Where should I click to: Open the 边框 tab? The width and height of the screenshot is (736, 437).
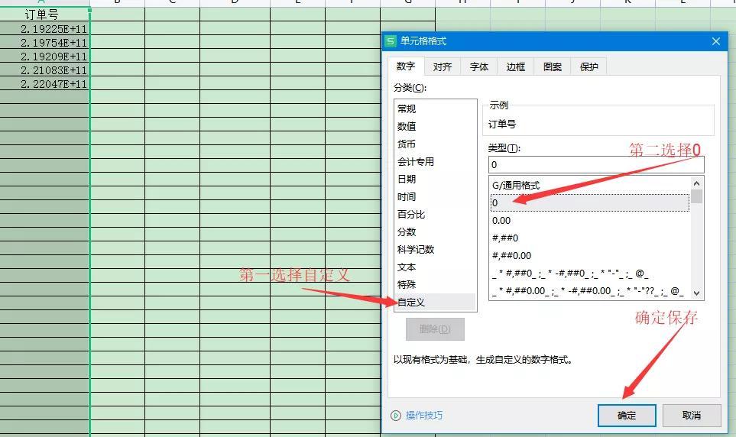point(515,66)
